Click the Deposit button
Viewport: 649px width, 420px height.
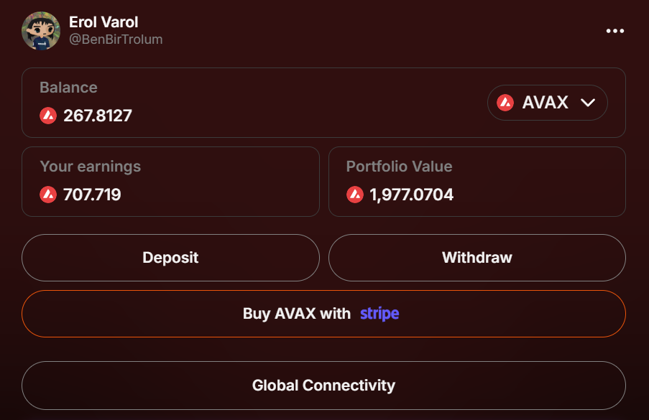point(170,258)
